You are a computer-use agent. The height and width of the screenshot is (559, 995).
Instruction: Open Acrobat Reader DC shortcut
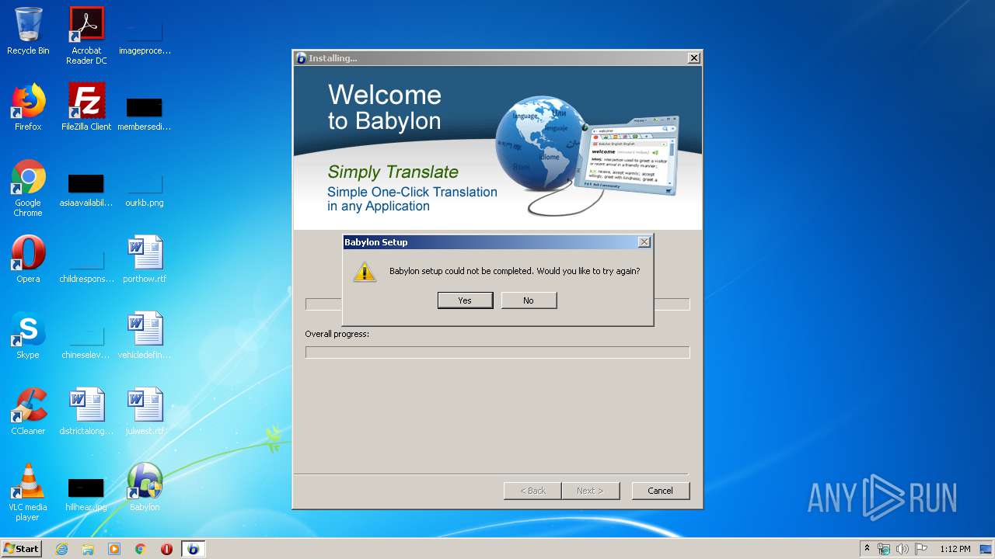86,35
